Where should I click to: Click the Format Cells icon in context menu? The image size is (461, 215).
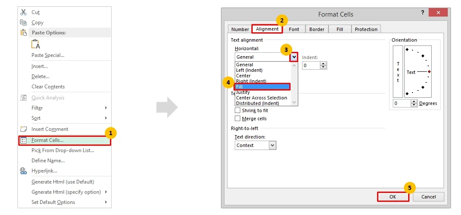[23, 140]
